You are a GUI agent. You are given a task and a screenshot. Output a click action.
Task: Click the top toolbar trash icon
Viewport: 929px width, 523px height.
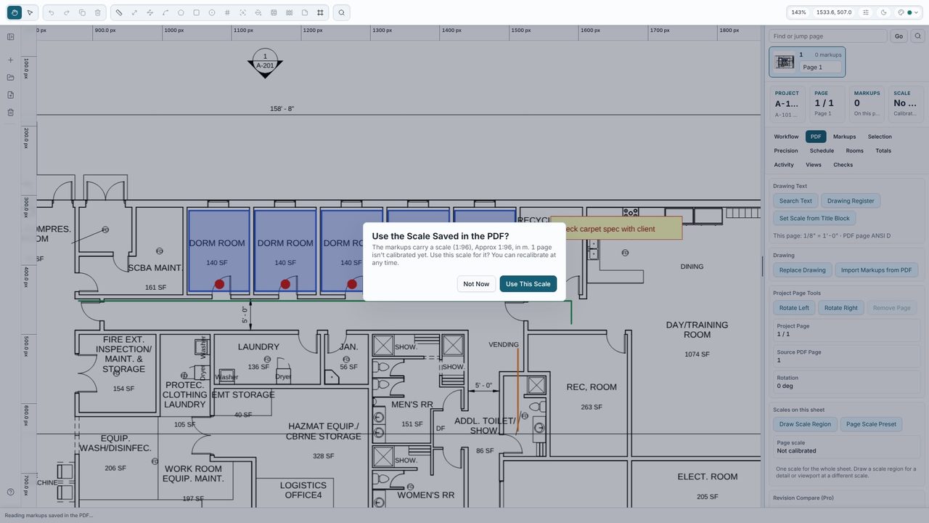(x=98, y=12)
